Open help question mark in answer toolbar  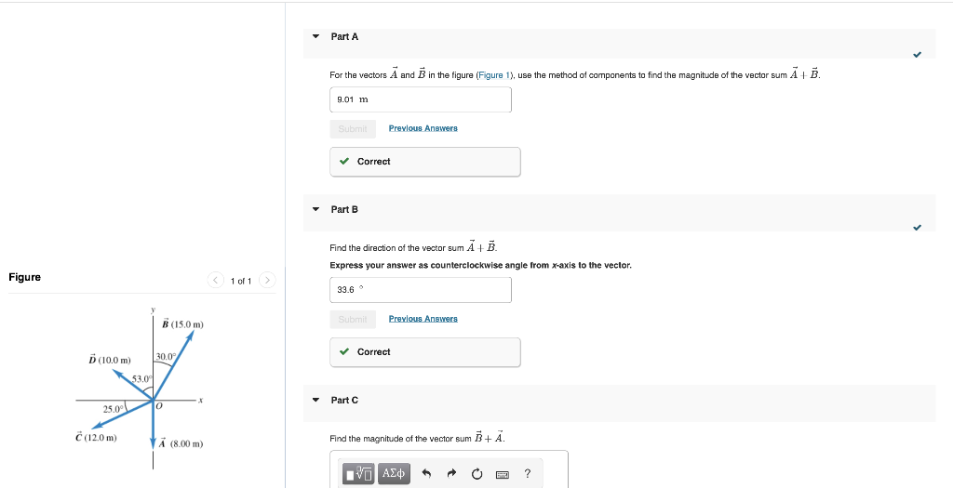point(528,474)
